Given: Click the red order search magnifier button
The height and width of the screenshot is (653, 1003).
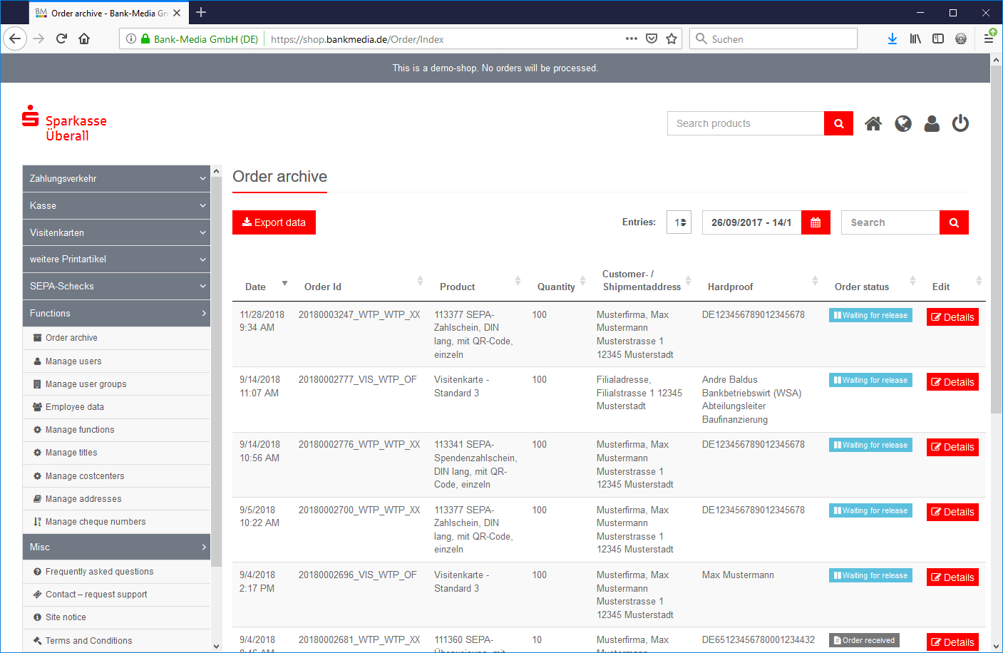Looking at the screenshot, I should click(x=954, y=222).
